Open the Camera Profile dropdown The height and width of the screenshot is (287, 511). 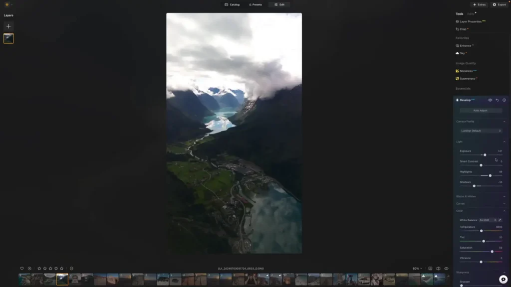coord(480,131)
